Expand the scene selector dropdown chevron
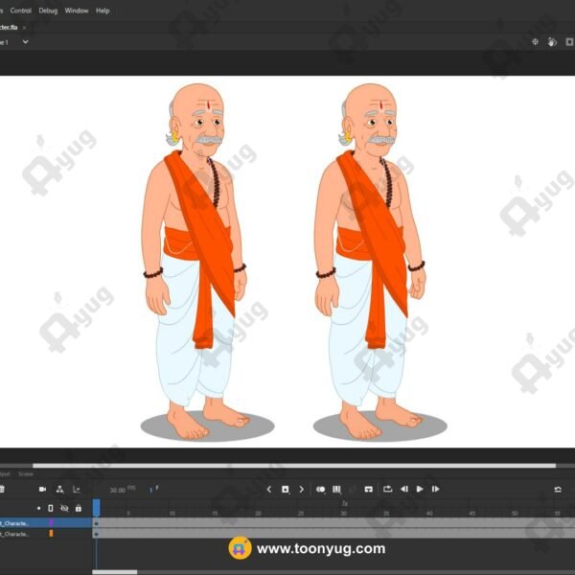The height and width of the screenshot is (575, 575). [25, 42]
